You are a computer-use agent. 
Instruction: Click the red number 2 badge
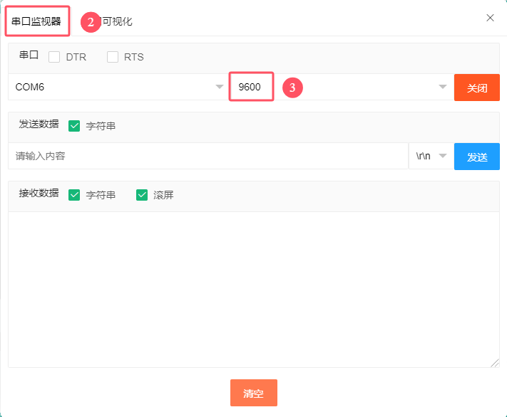point(91,22)
